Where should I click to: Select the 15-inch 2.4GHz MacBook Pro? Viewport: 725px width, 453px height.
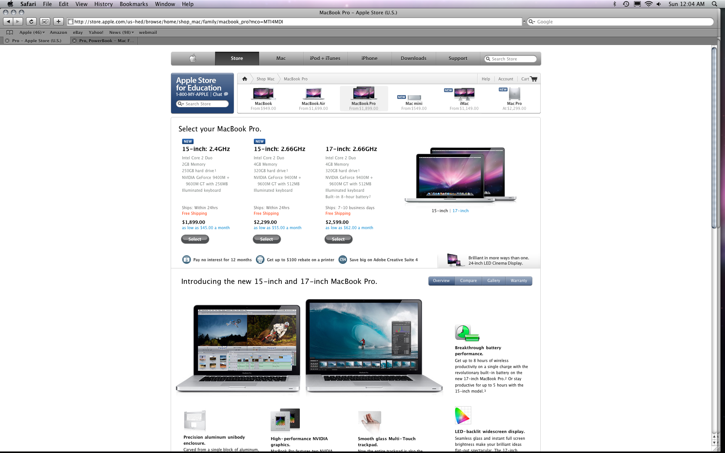[195, 239]
